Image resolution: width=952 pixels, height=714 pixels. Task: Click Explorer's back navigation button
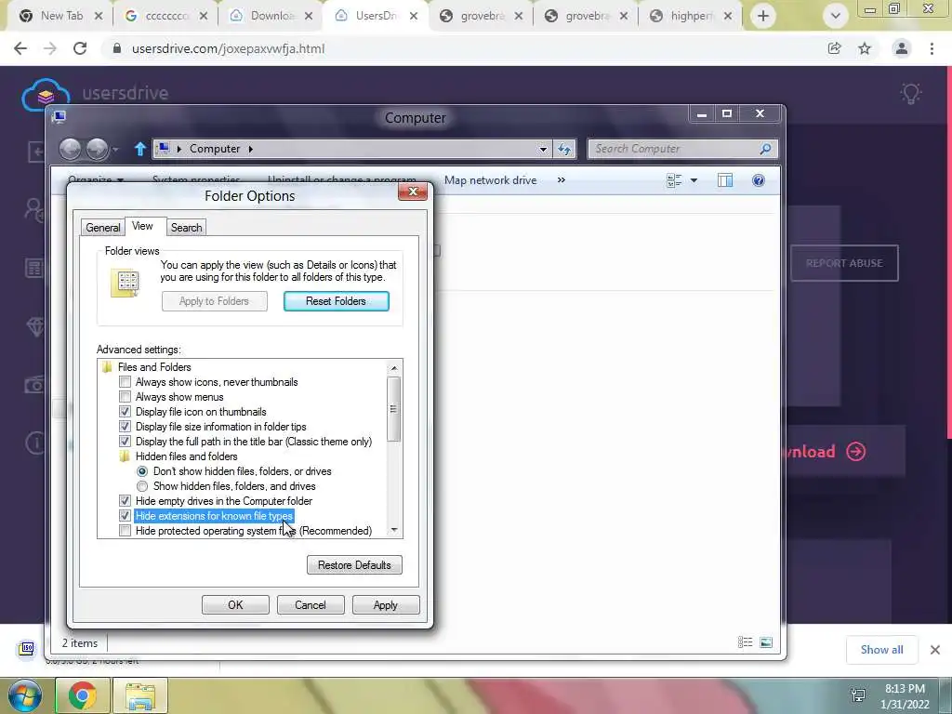click(71, 149)
